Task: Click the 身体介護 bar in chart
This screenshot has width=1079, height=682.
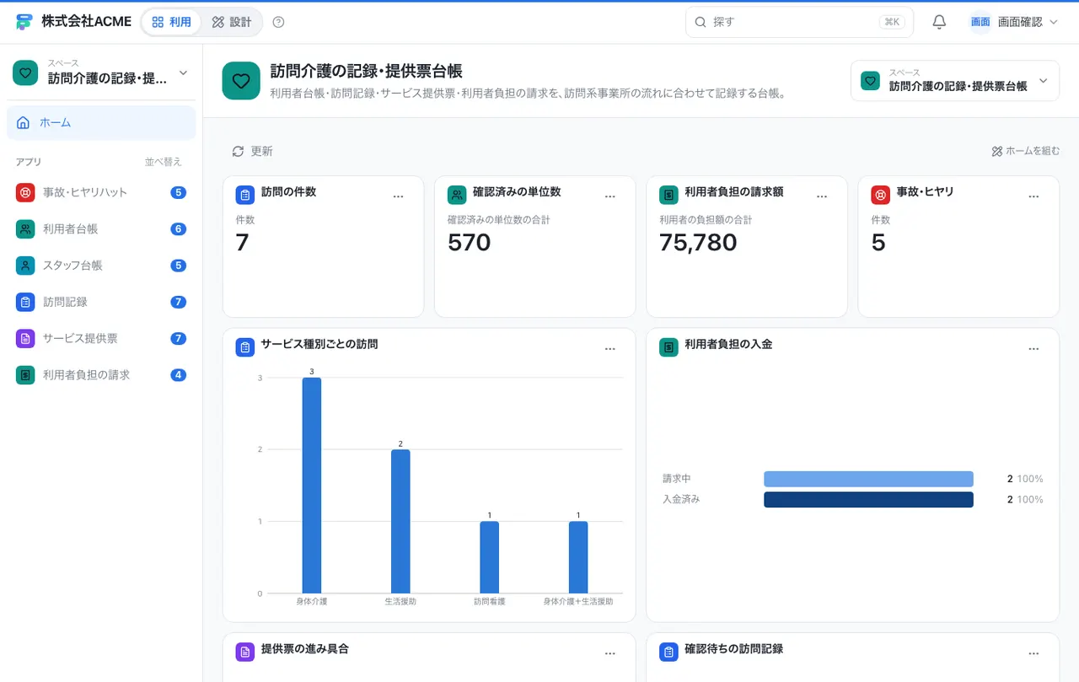Action: [312, 486]
